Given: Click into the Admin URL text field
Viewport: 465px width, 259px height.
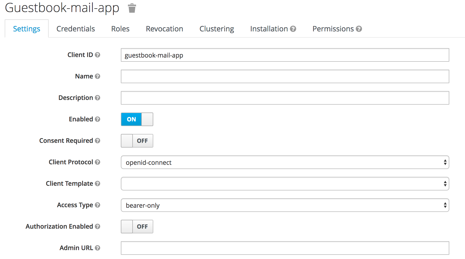Looking at the screenshot, I should tap(285, 248).
